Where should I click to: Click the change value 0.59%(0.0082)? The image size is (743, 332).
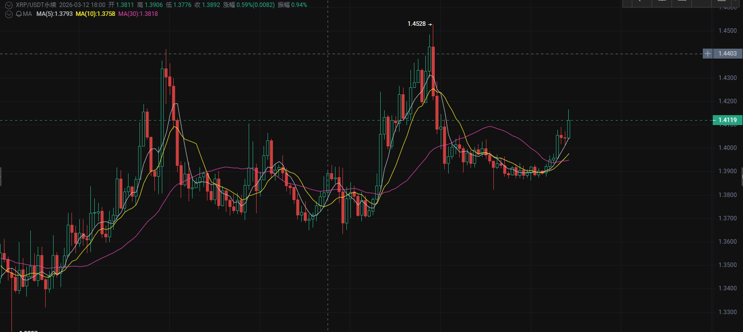click(256, 5)
